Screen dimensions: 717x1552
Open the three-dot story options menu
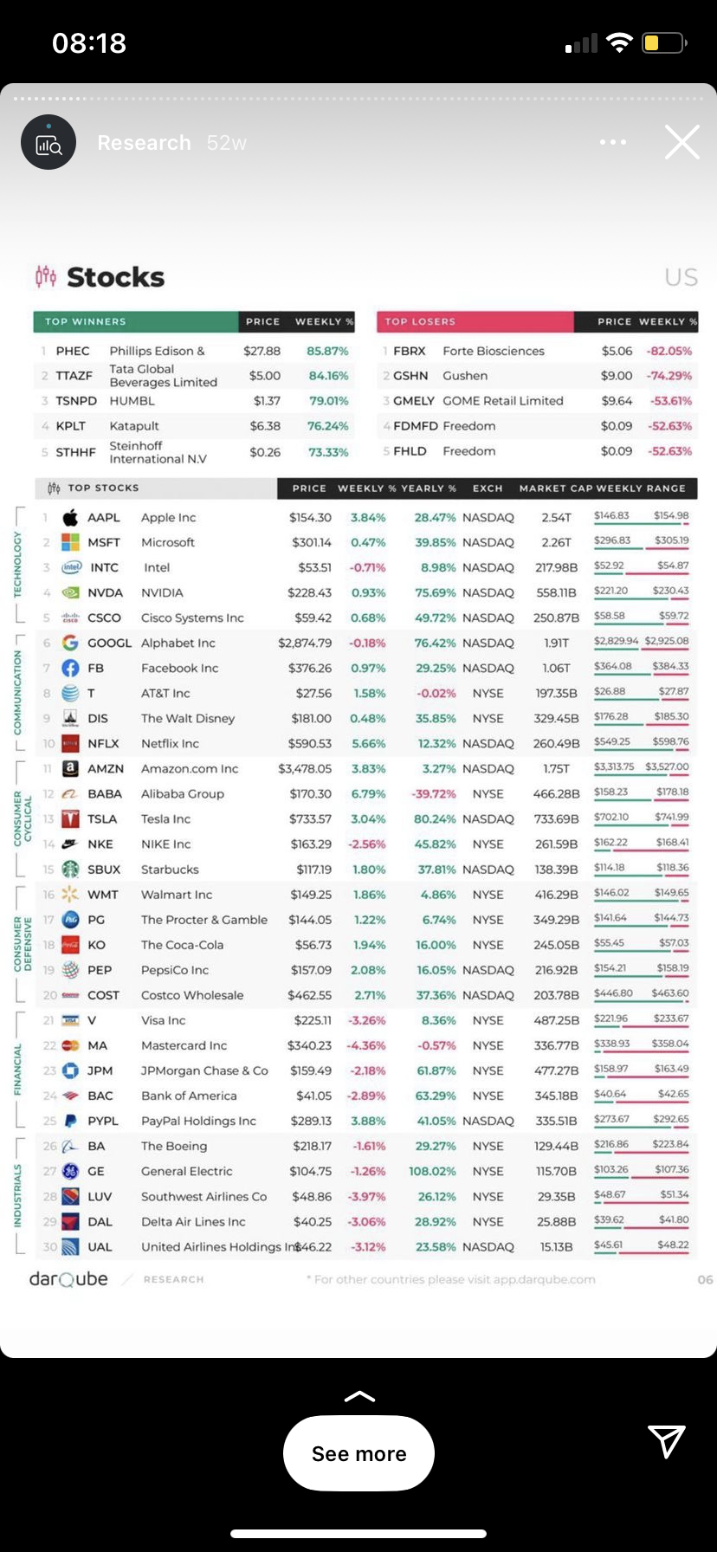(612, 142)
